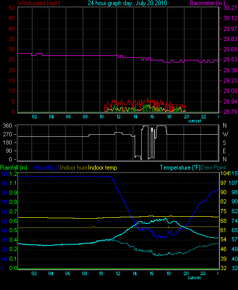Click the red 35 windspeed axis value

11,39
